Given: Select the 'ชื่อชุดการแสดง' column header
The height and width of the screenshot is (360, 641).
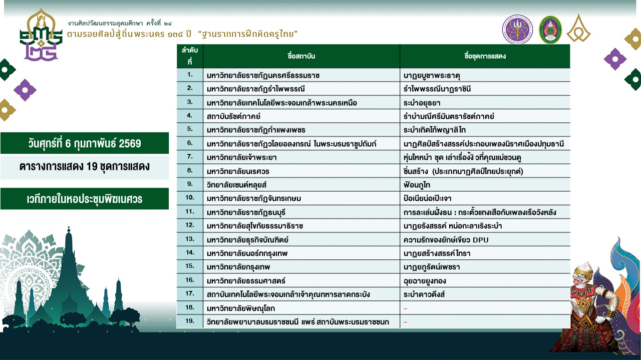Looking at the screenshot, I should pyautogui.click(x=485, y=56).
